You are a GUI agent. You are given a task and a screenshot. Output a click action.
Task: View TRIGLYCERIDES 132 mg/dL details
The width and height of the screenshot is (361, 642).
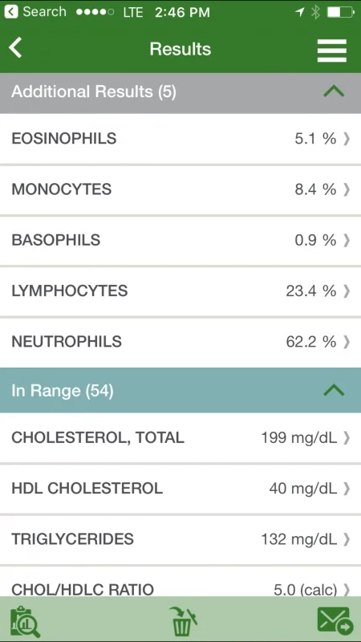(x=180, y=539)
